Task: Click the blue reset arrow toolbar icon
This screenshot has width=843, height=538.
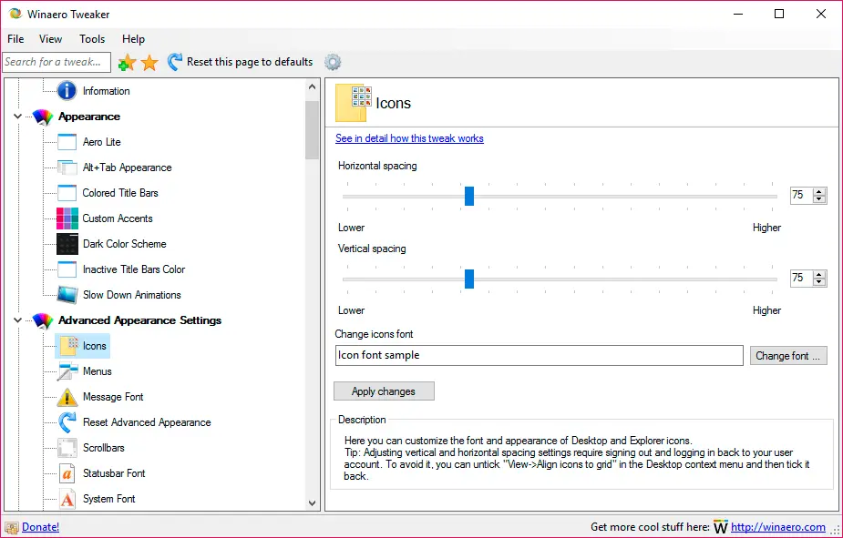Action: tap(175, 62)
